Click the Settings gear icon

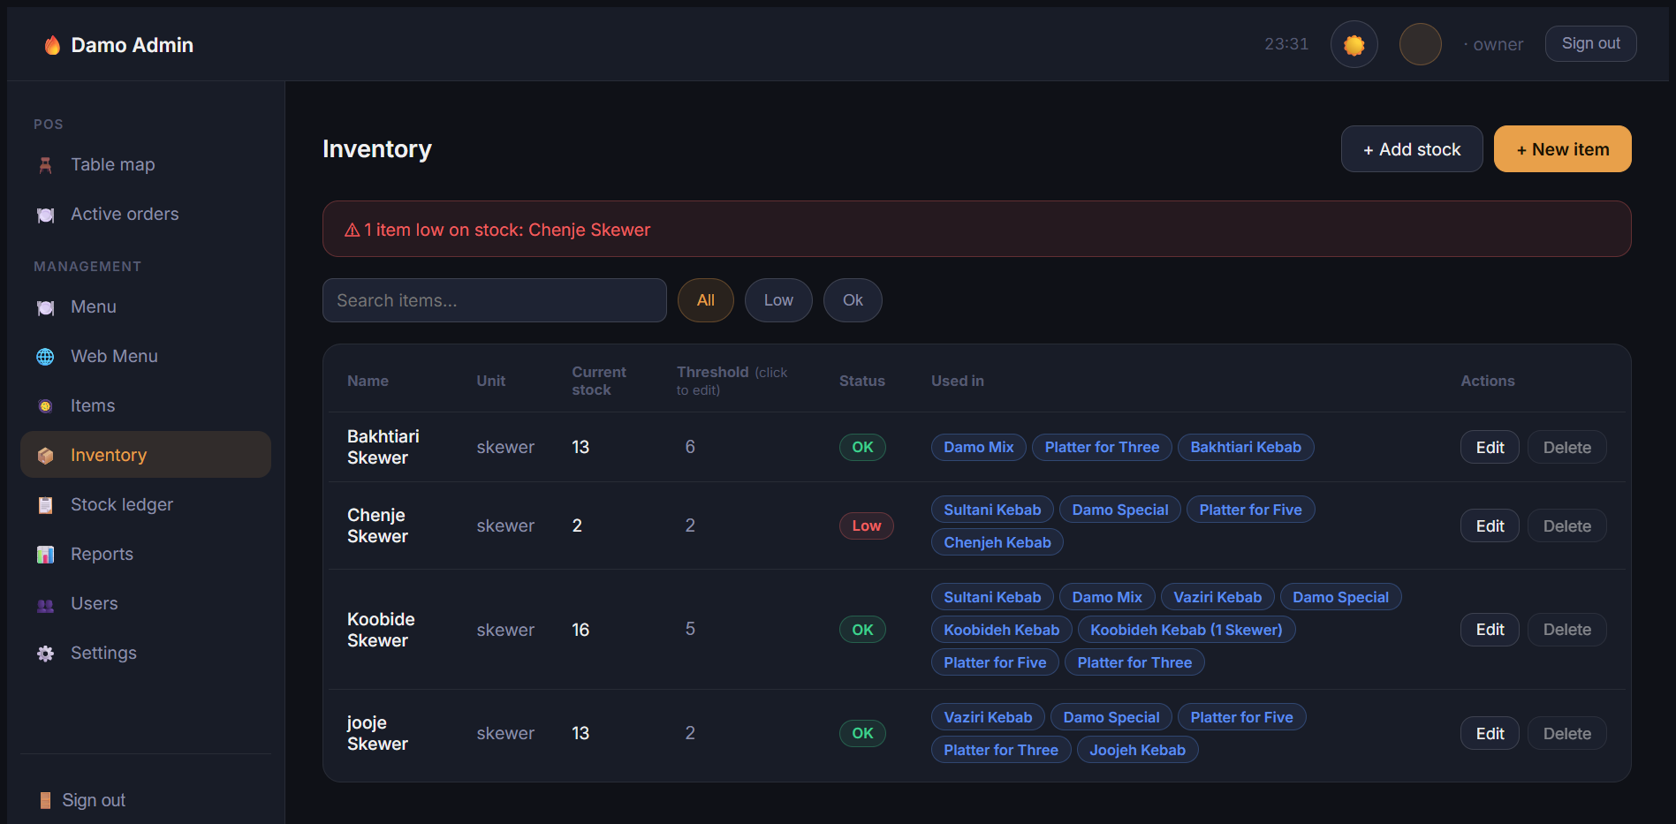coord(45,654)
